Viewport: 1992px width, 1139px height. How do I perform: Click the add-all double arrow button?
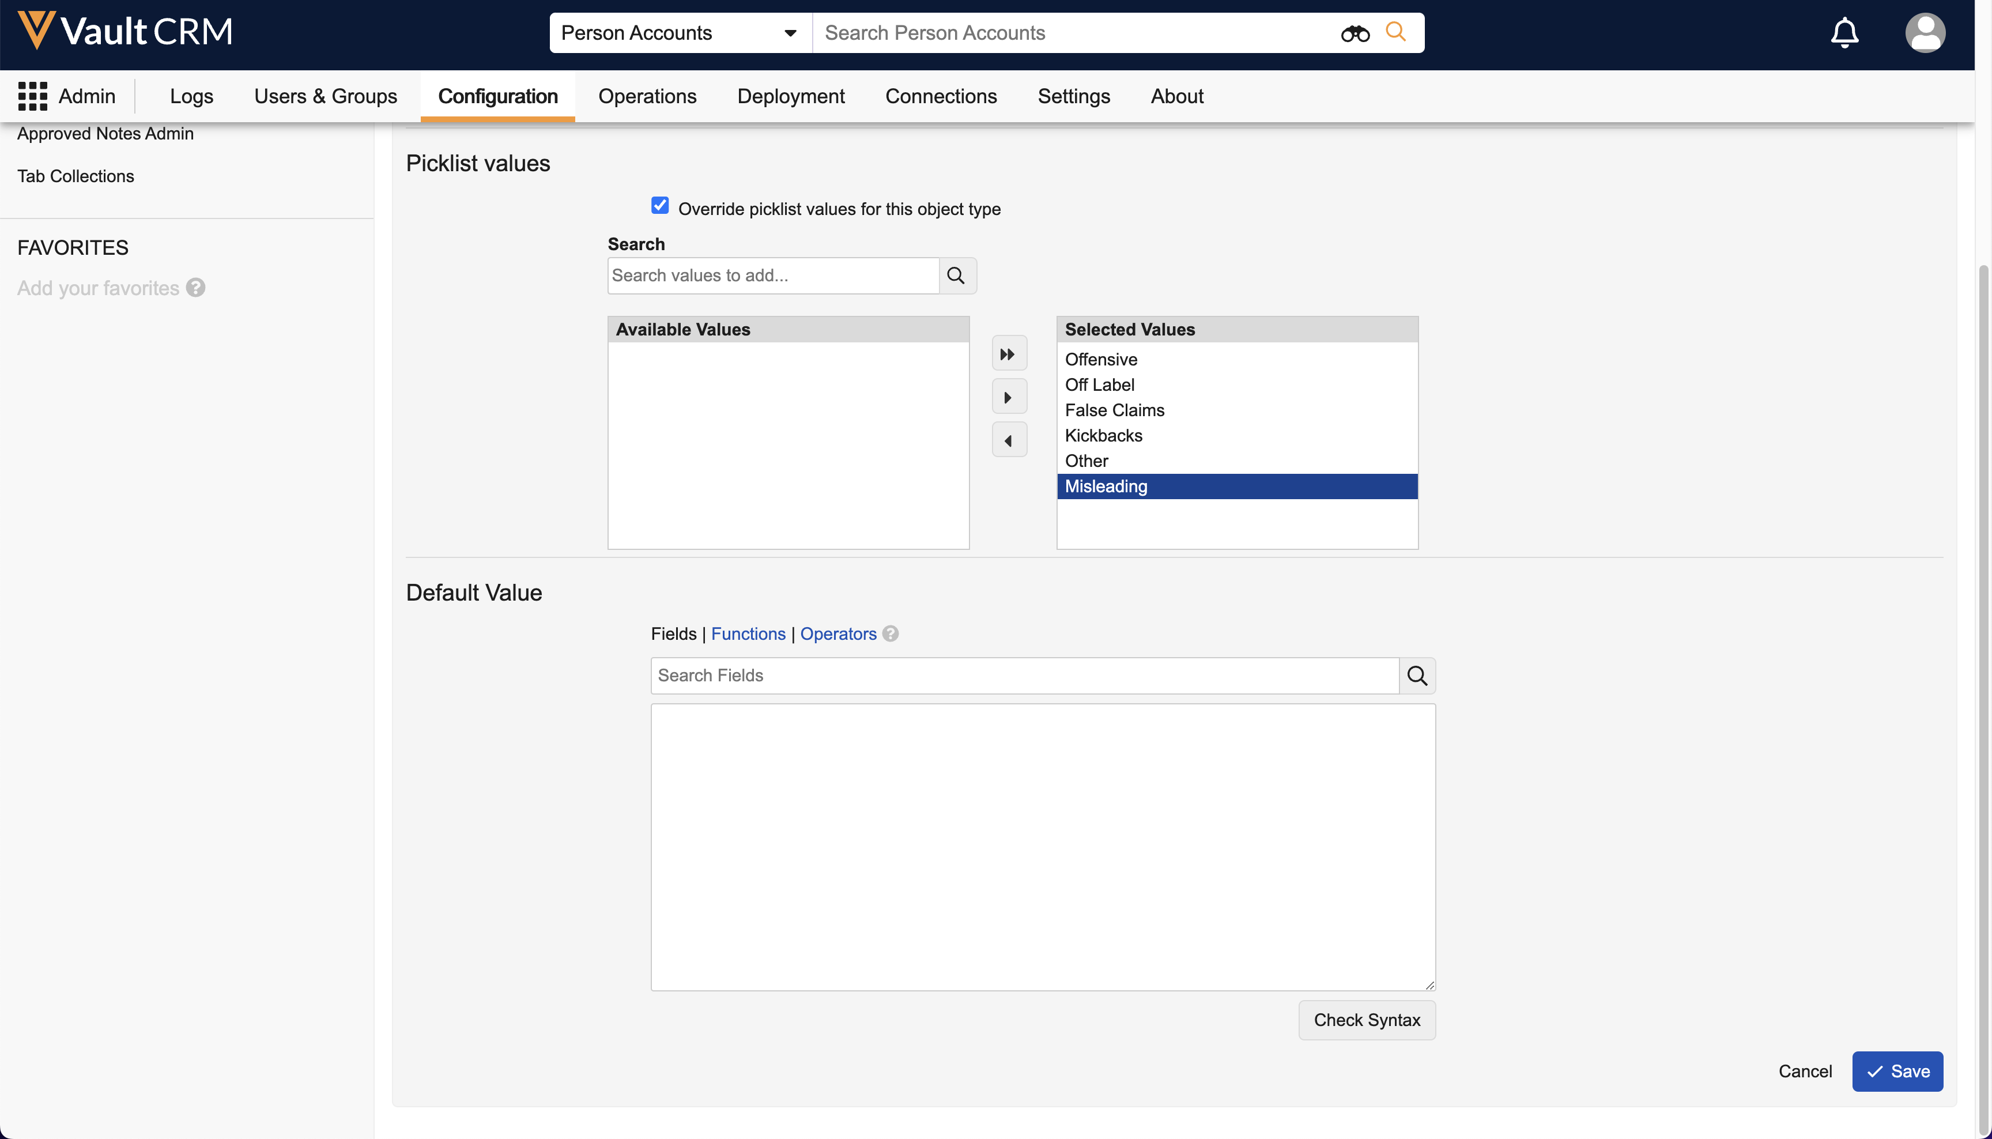coord(1008,354)
